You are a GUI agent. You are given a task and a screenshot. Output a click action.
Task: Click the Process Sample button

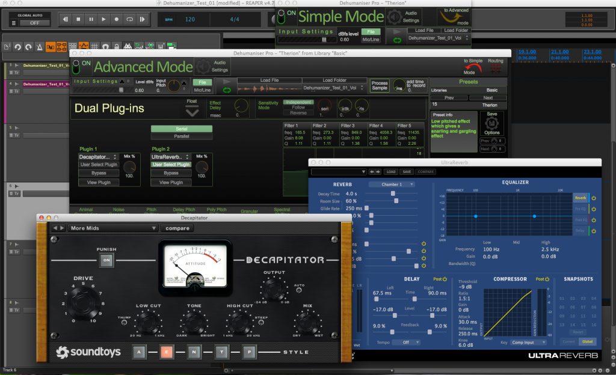click(x=380, y=85)
